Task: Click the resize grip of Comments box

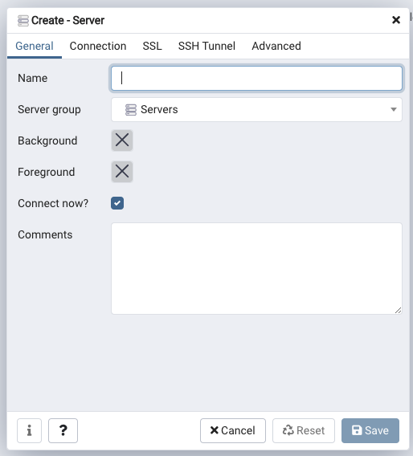Action: click(x=398, y=311)
